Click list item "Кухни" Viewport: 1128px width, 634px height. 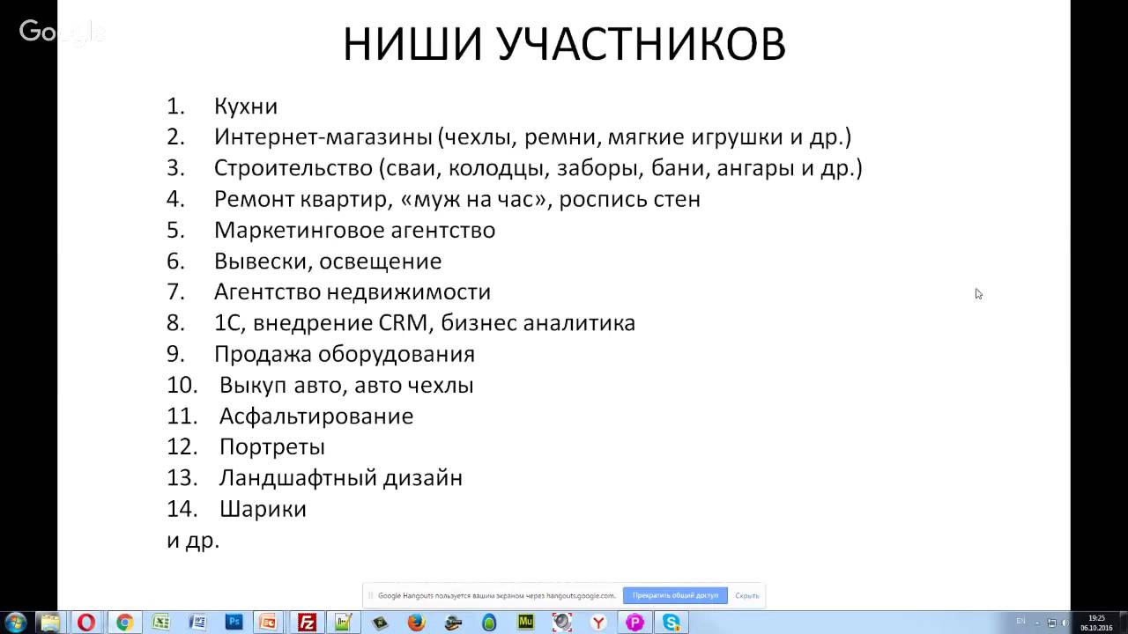coord(246,106)
